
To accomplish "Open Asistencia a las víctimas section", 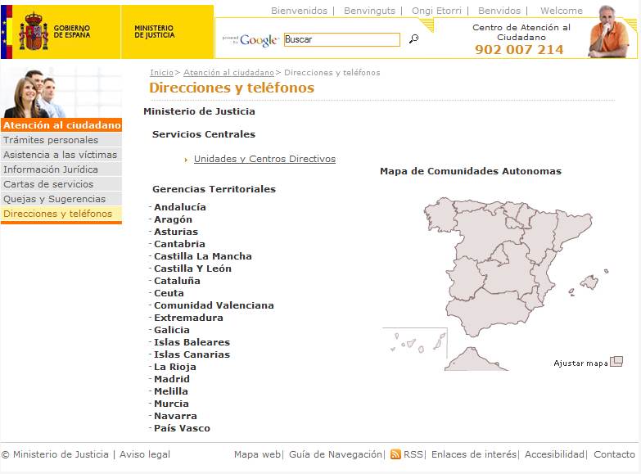I will [60, 155].
